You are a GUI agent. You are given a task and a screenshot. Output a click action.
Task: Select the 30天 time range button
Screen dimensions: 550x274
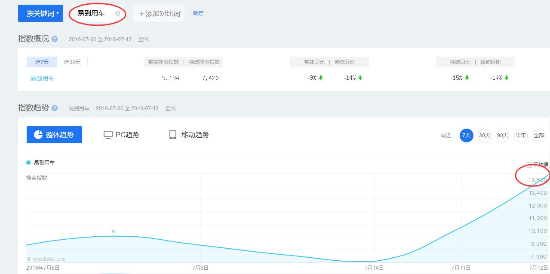click(x=485, y=135)
